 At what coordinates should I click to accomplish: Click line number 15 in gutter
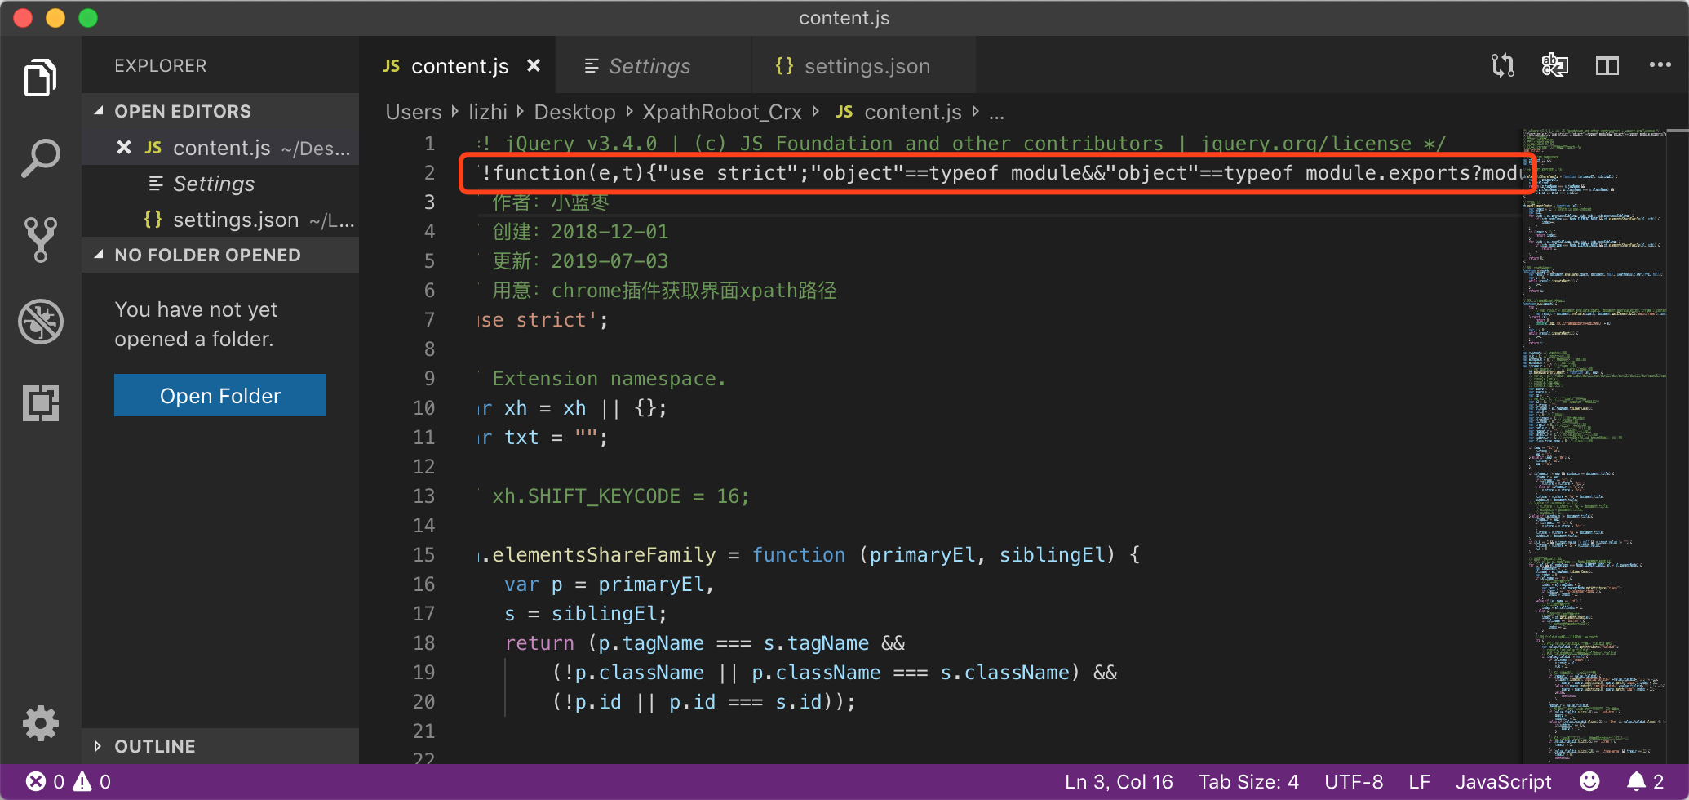[423, 555]
